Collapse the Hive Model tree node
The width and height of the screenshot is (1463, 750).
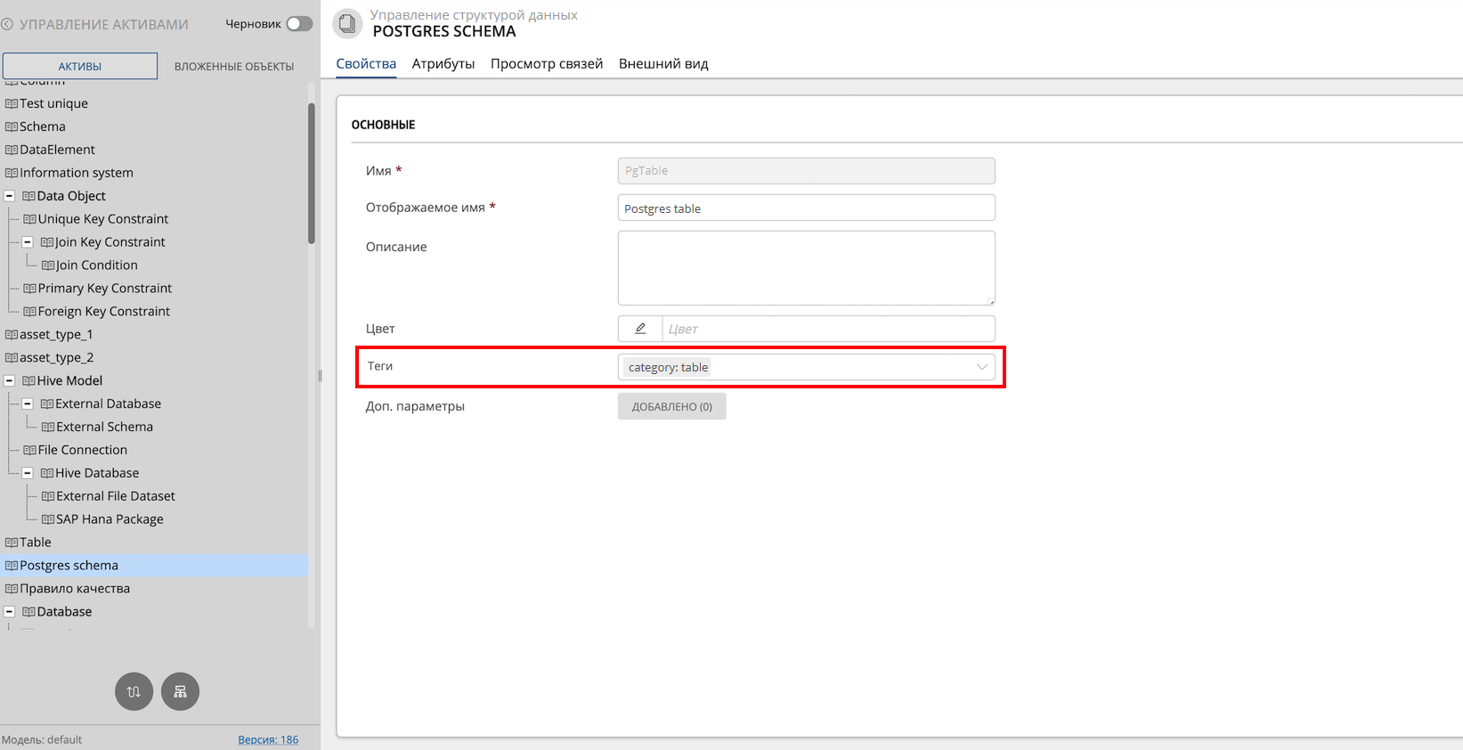tap(10, 380)
